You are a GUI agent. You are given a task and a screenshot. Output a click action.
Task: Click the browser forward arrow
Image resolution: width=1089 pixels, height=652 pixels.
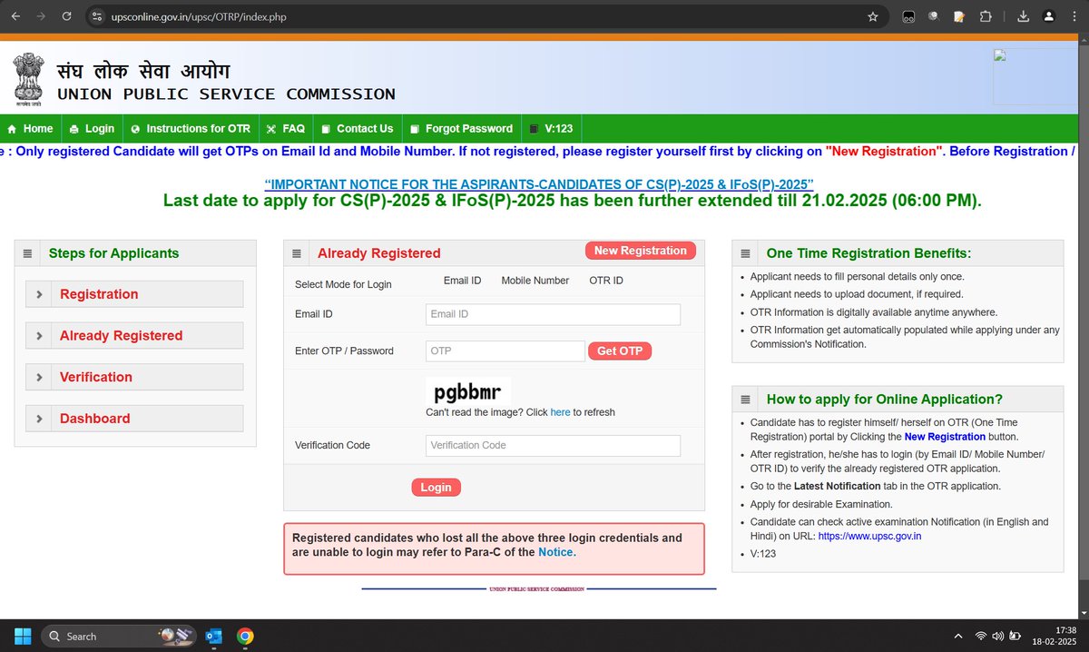(x=41, y=16)
